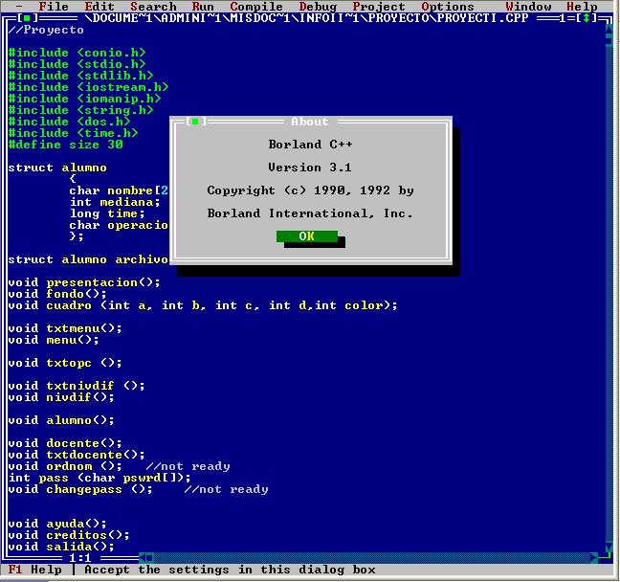Click the horizontal scrollbar left arrow
Image resolution: width=620 pixels, height=582 pixels.
142,558
